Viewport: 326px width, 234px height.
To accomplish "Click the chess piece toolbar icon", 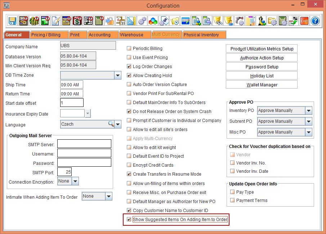I will pos(261,21).
